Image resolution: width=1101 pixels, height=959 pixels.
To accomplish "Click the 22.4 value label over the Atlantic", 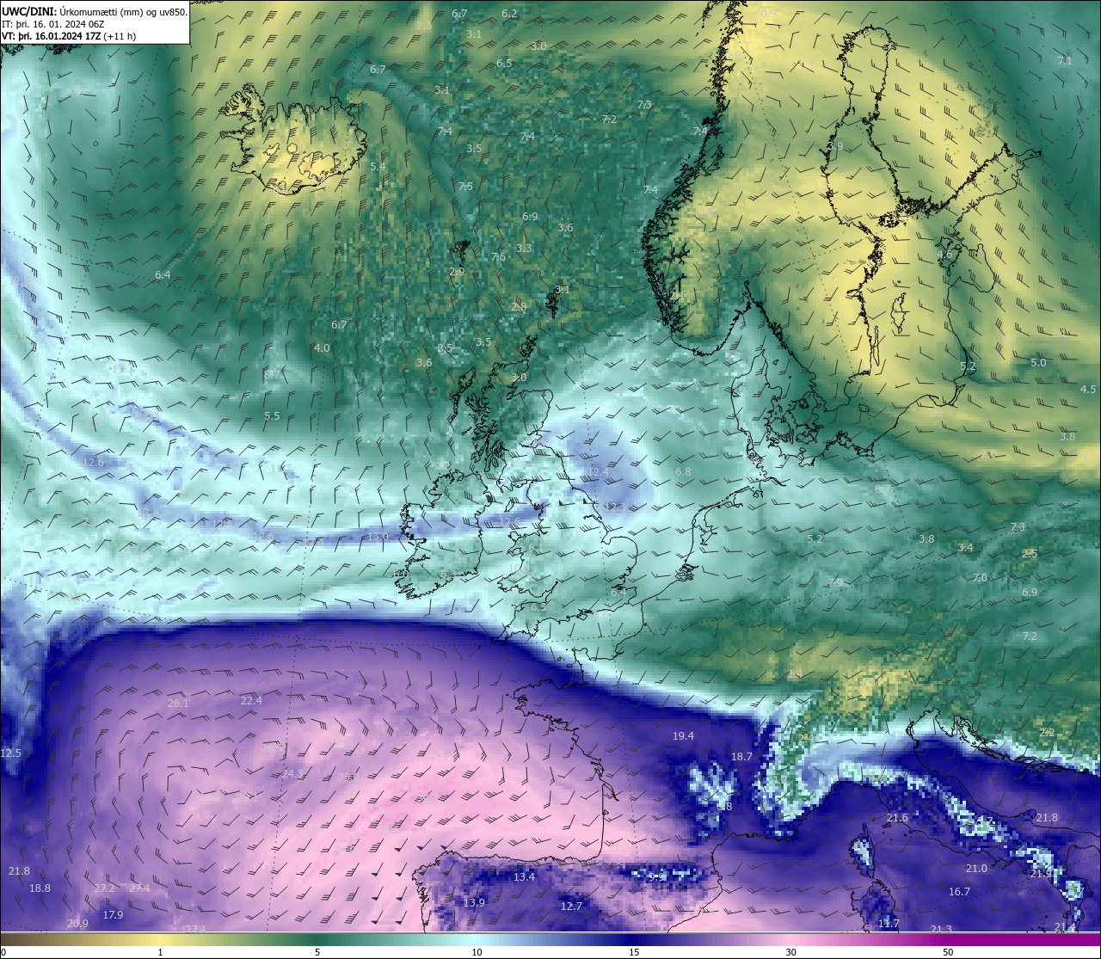I will 251,700.
